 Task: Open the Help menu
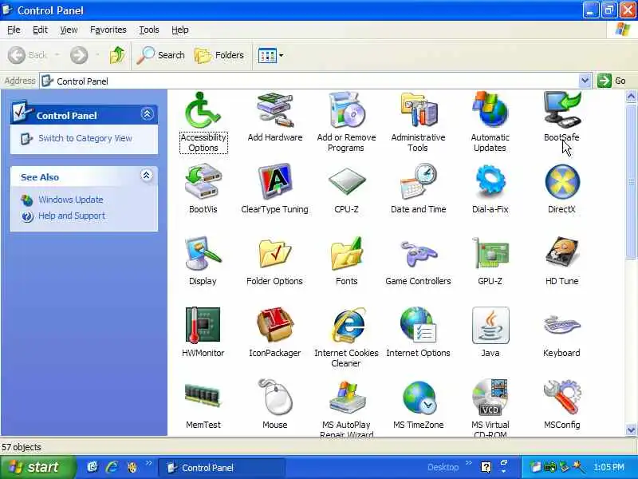(x=180, y=30)
